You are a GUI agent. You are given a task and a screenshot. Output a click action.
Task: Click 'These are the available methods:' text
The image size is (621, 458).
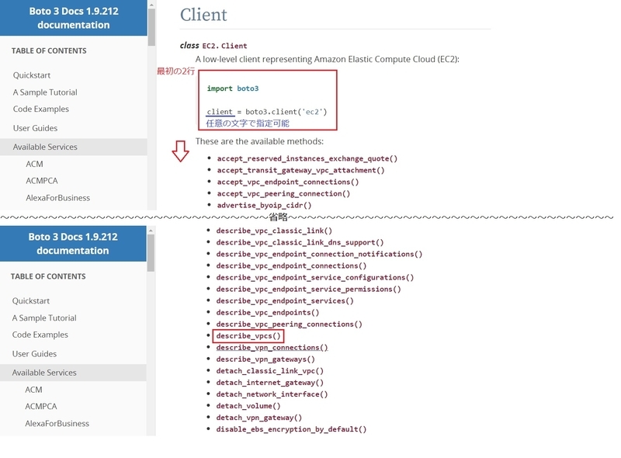point(259,141)
